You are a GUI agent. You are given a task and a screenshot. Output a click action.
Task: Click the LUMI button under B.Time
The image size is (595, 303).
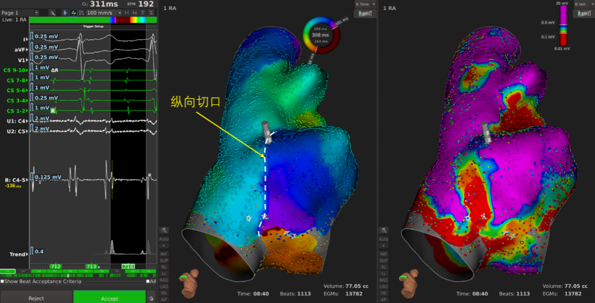(365, 13)
